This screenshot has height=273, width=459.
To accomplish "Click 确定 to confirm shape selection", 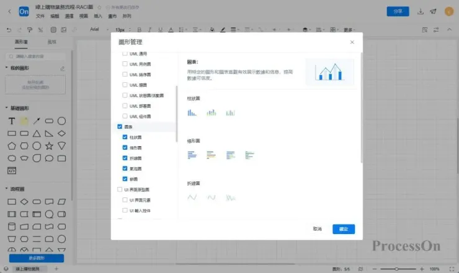I will (x=344, y=229).
